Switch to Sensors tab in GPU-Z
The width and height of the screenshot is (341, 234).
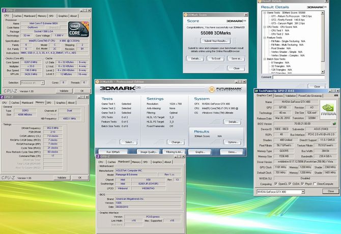pyautogui.click(x=278, y=96)
